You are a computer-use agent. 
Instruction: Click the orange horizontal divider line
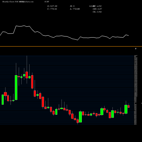pos(71,46)
